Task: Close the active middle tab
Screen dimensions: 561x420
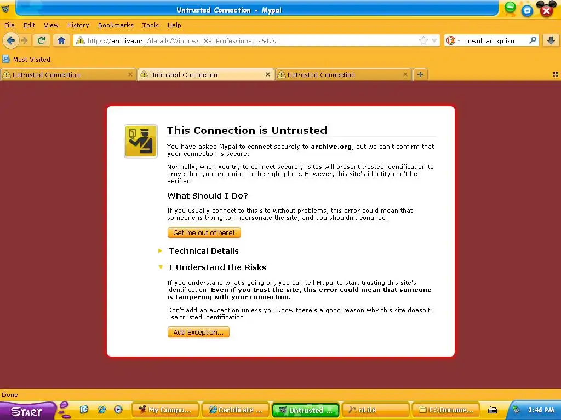Action: [x=267, y=74]
